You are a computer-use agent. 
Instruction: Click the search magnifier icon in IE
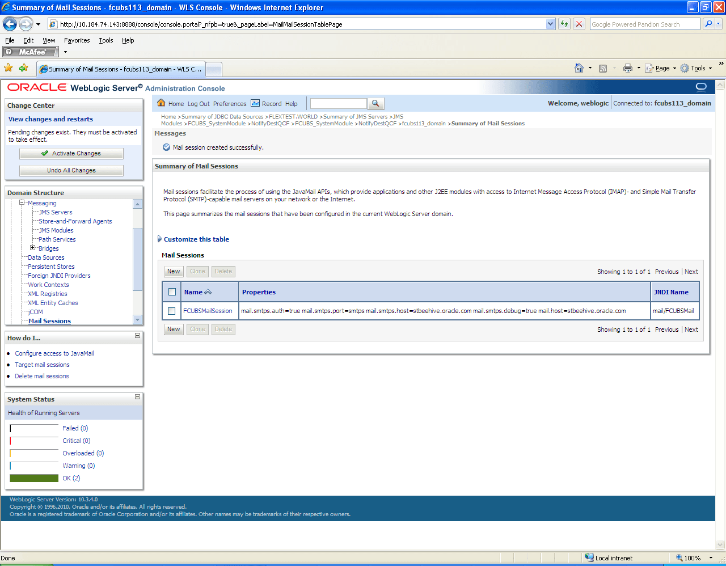pos(708,24)
